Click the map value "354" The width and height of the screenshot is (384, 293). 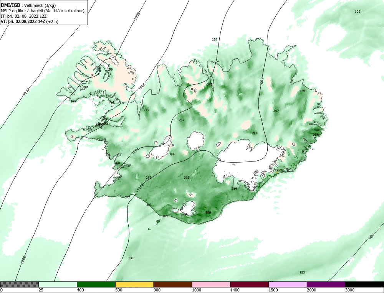[316, 135]
